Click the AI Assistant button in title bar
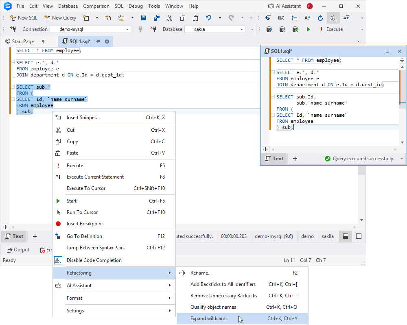The image size is (407, 325). [x=284, y=6]
